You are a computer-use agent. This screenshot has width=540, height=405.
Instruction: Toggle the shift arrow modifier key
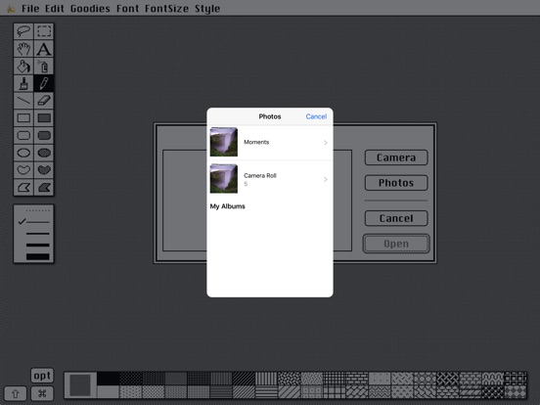[x=15, y=393]
